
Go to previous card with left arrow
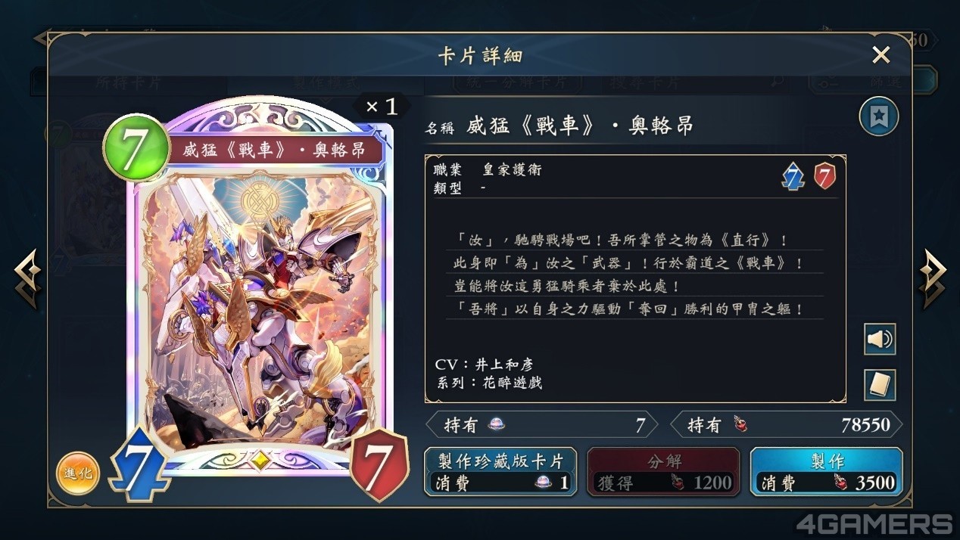[27, 279]
